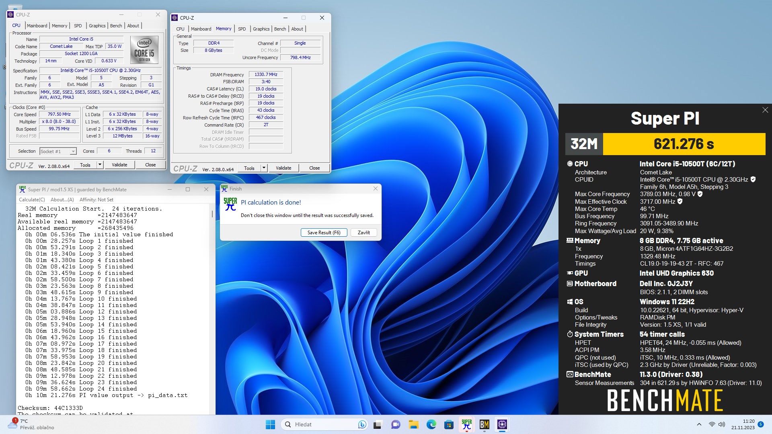
Task: Click Save Result (F6) button
Action: pos(324,233)
